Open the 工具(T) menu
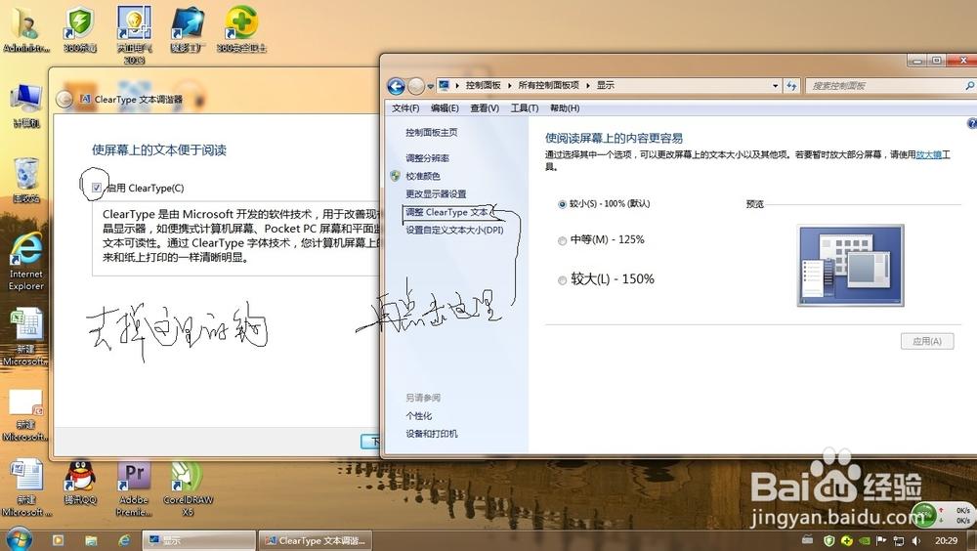Screen dimensions: 977x551 tap(525, 108)
